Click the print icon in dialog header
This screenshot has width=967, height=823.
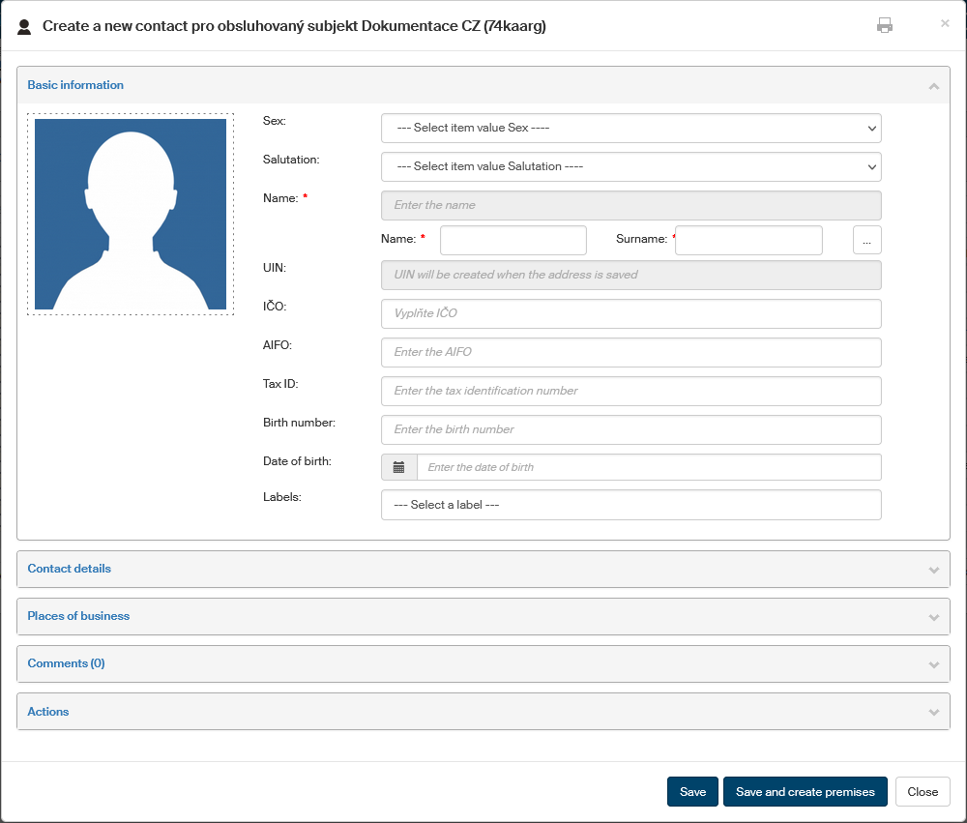pyautogui.click(x=884, y=26)
